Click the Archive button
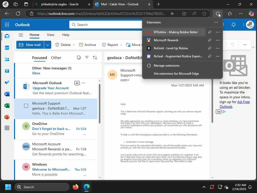257x193 pixels. pyautogui.click(x=87, y=45)
